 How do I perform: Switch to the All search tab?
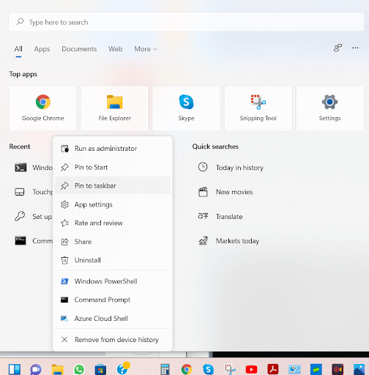click(x=18, y=49)
